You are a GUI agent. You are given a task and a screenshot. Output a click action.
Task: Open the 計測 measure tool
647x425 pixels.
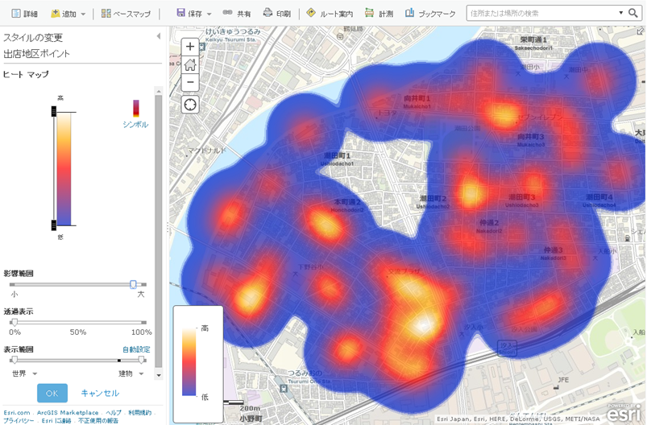click(379, 14)
